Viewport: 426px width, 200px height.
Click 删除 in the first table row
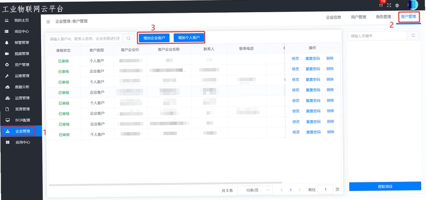point(330,59)
